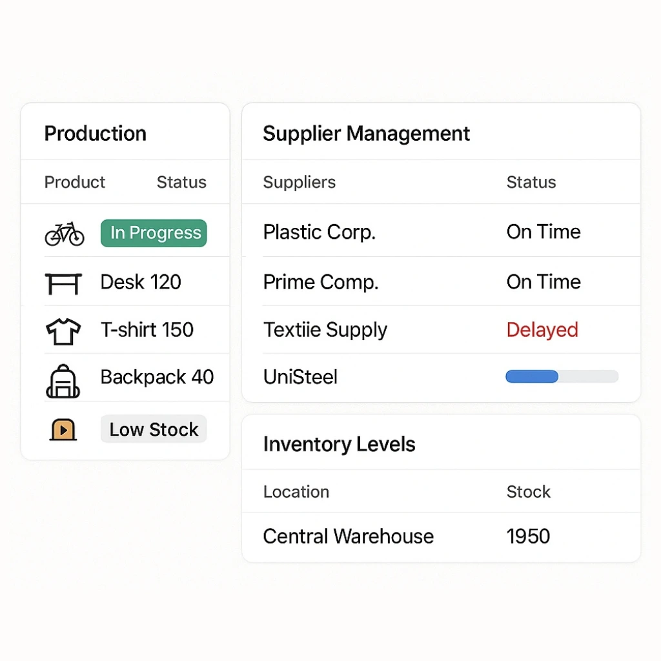Click the T-shirt product icon

click(x=63, y=331)
